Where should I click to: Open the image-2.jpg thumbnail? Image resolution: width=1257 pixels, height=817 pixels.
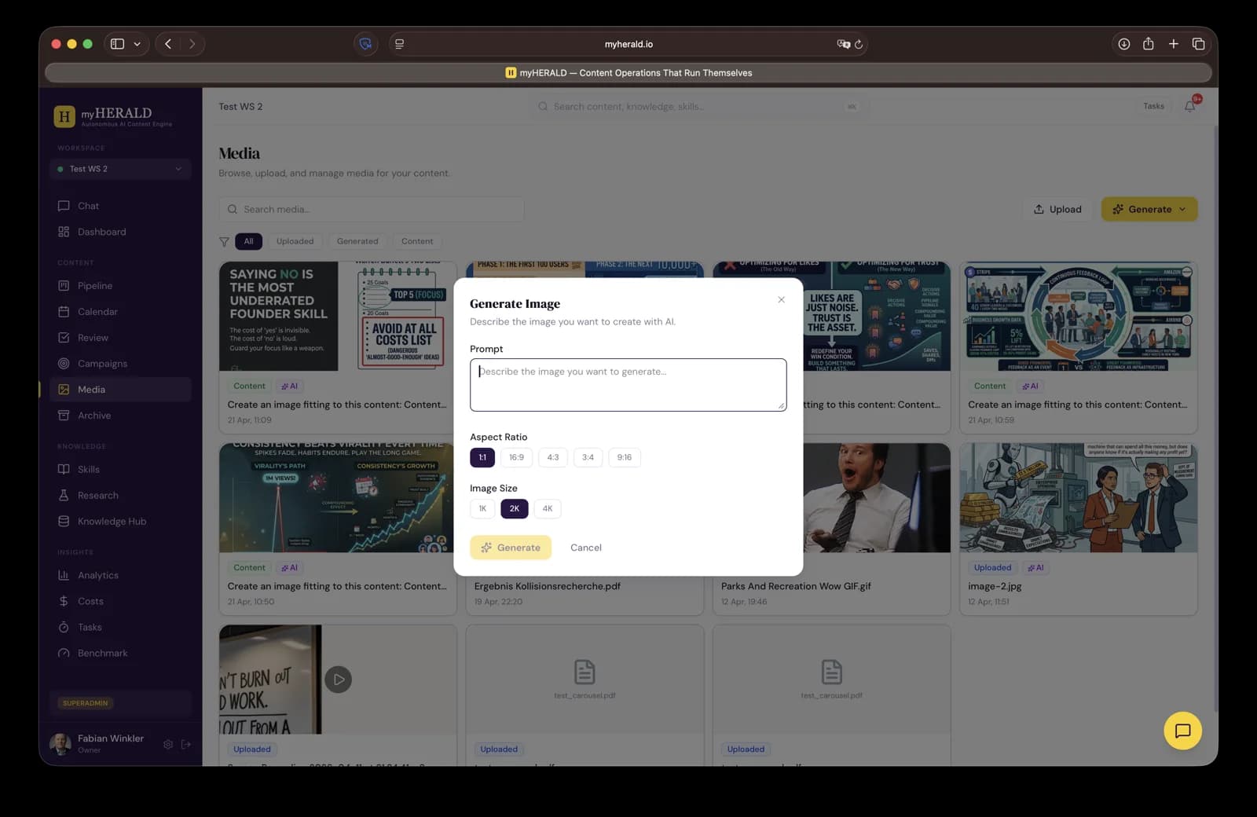click(1079, 498)
